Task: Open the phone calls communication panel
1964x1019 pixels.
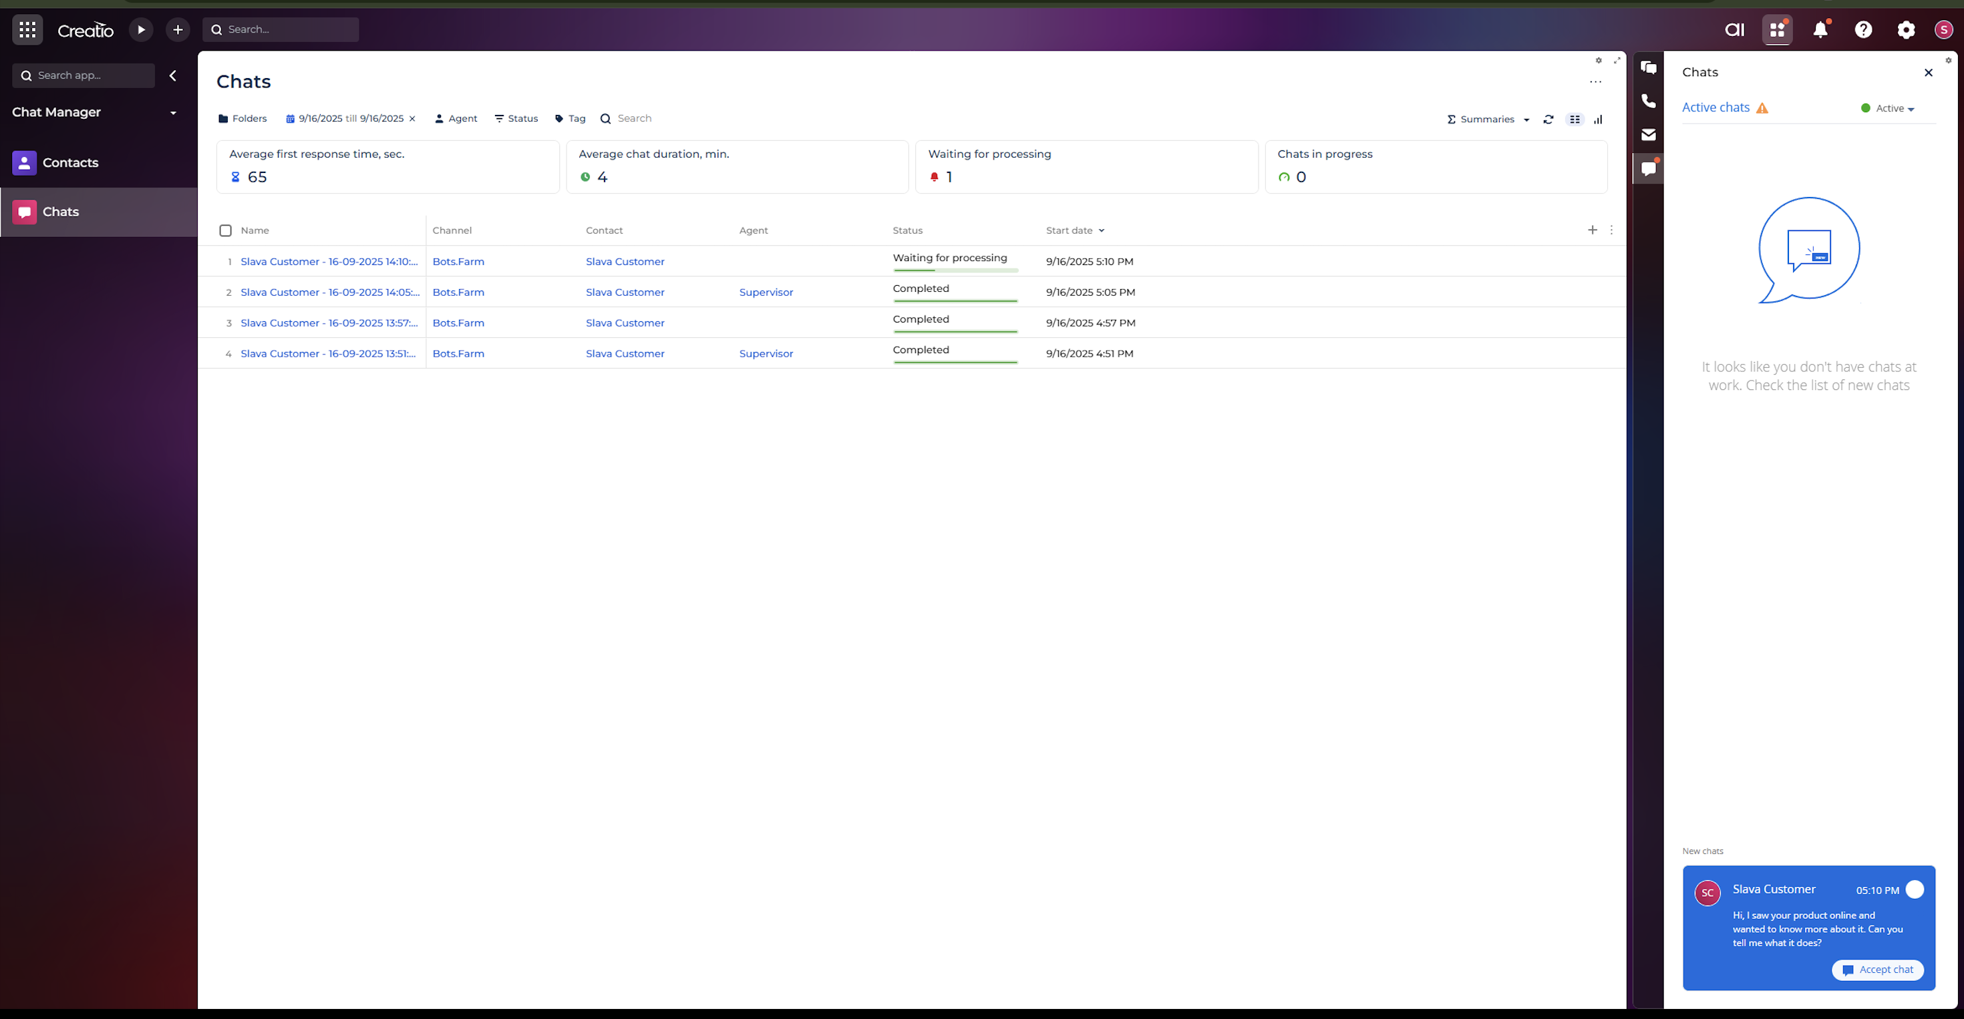Action: pos(1649,101)
